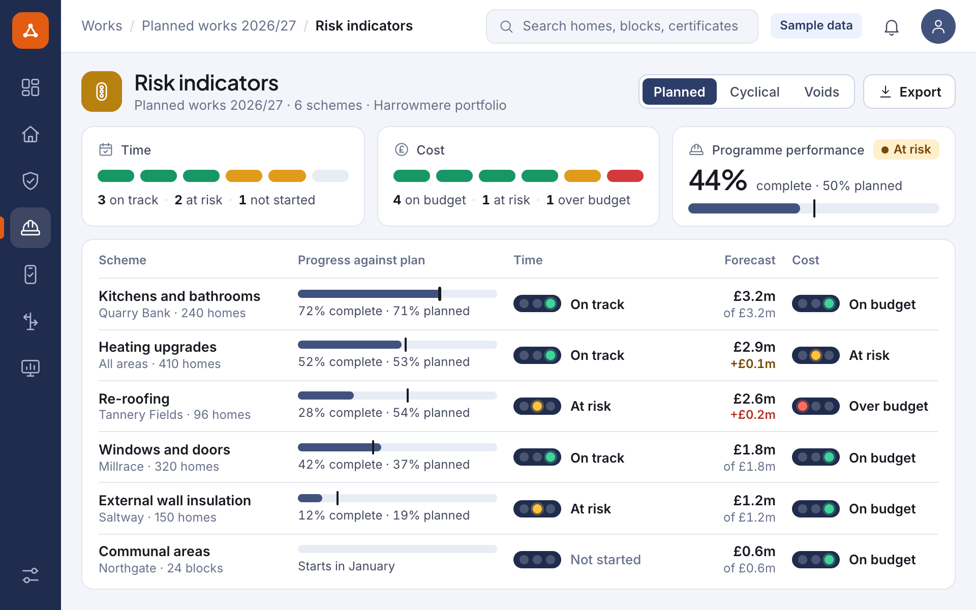Go to the homes icon in sidebar

pos(30,134)
